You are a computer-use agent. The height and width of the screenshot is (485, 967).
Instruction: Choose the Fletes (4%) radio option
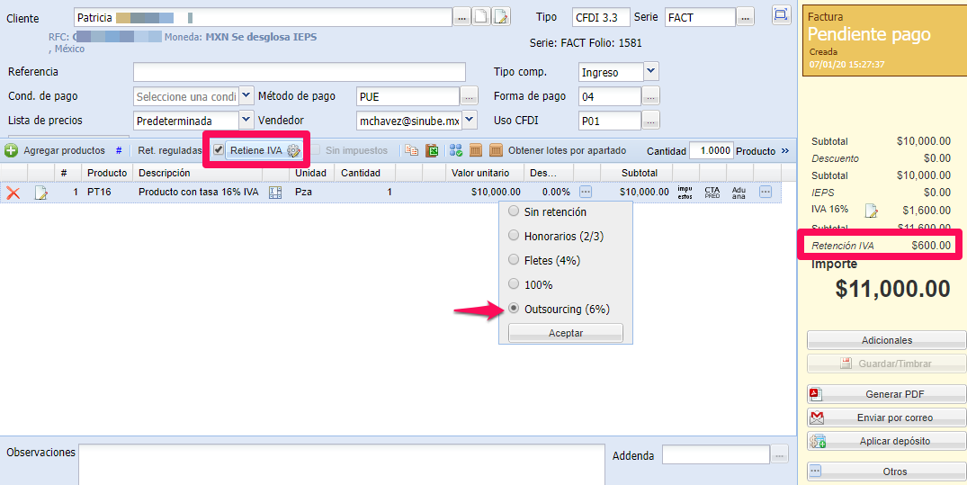514,260
